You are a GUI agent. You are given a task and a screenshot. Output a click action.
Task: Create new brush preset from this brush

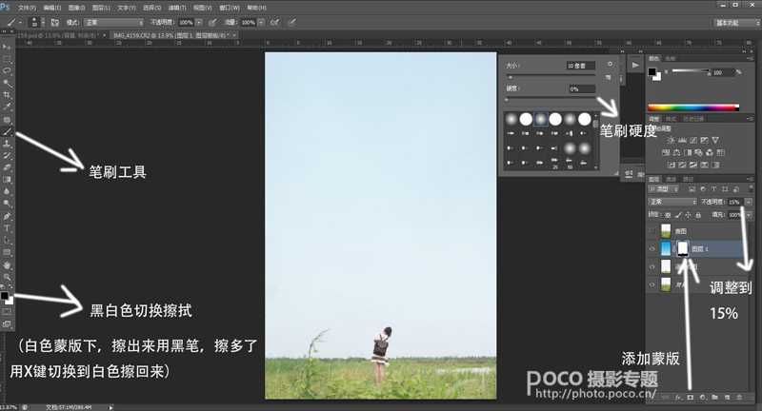coord(609,77)
